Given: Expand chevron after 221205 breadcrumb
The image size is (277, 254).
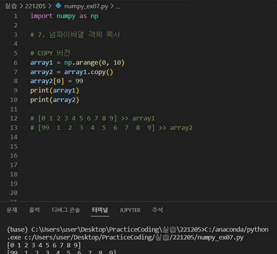Looking at the screenshot, I should 50,6.
